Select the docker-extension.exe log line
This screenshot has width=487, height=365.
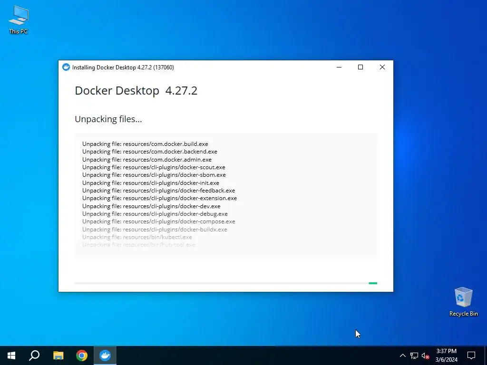click(x=160, y=198)
